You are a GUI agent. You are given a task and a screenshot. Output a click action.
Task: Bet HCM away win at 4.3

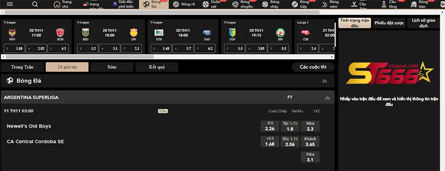point(58,48)
